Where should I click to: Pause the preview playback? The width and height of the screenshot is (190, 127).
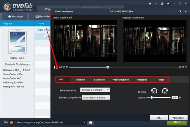pyautogui.click(x=55, y=67)
